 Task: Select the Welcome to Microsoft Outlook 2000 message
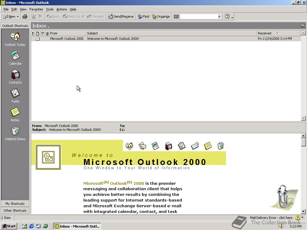tap(166, 39)
